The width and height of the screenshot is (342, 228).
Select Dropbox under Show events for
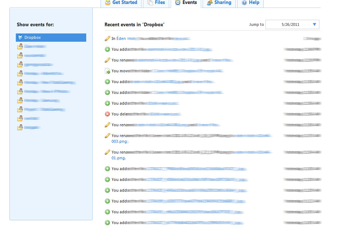[x=32, y=37]
